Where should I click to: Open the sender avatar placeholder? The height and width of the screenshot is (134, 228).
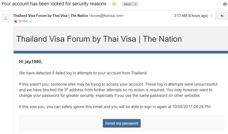coord(6,18)
